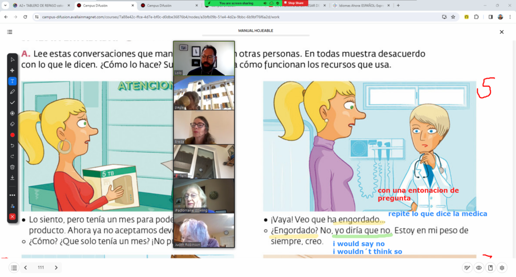Go to the next book page
The image size is (516, 277).
click(x=56, y=267)
